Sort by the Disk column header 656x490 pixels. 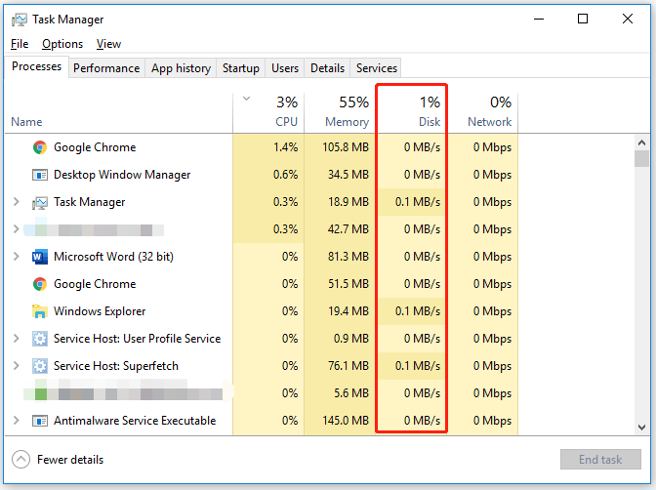click(412, 113)
